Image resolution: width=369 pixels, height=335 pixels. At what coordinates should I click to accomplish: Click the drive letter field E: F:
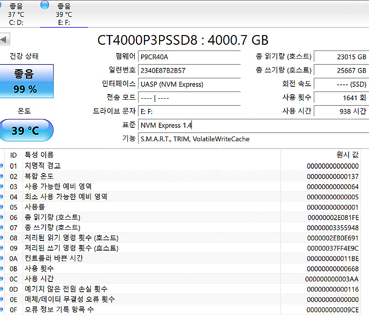(x=189, y=112)
